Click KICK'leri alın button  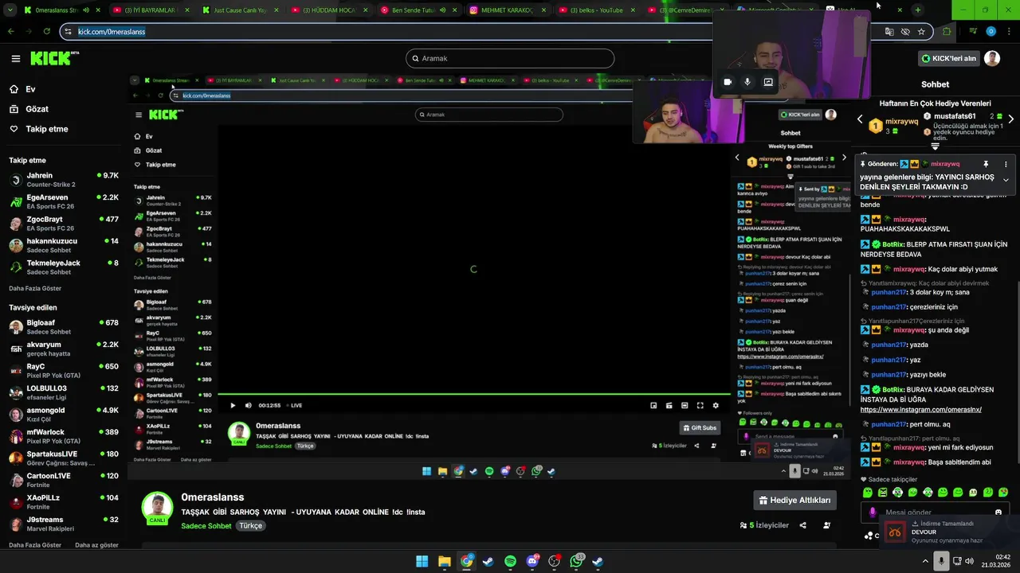[x=948, y=58]
